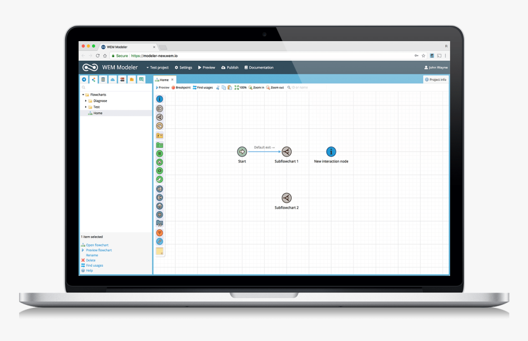
Task: Pick the yellow sticky note tool
Action: coord(160,251)
